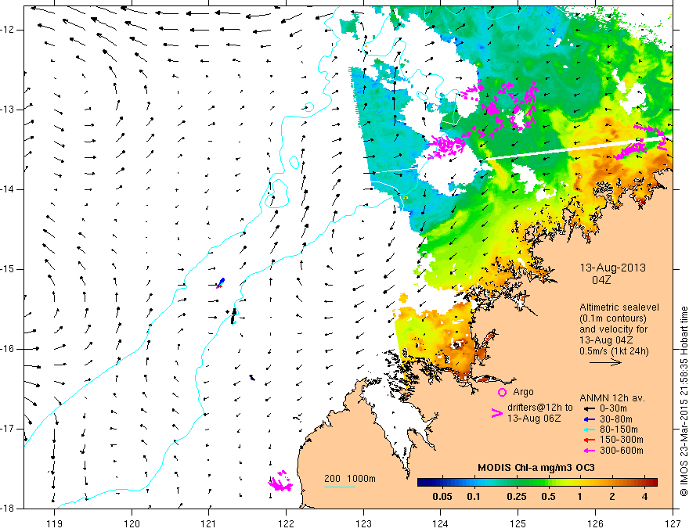
Task: Pick the dark red colorbar end past 4
Action: 652,483
